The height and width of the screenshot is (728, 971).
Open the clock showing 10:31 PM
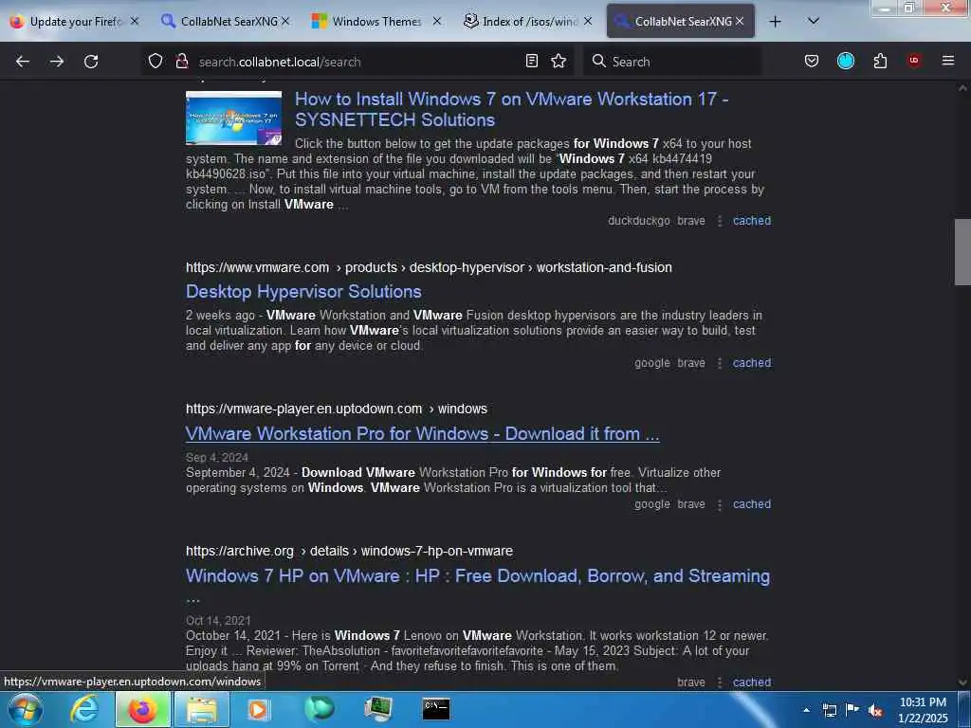point(923,710)
